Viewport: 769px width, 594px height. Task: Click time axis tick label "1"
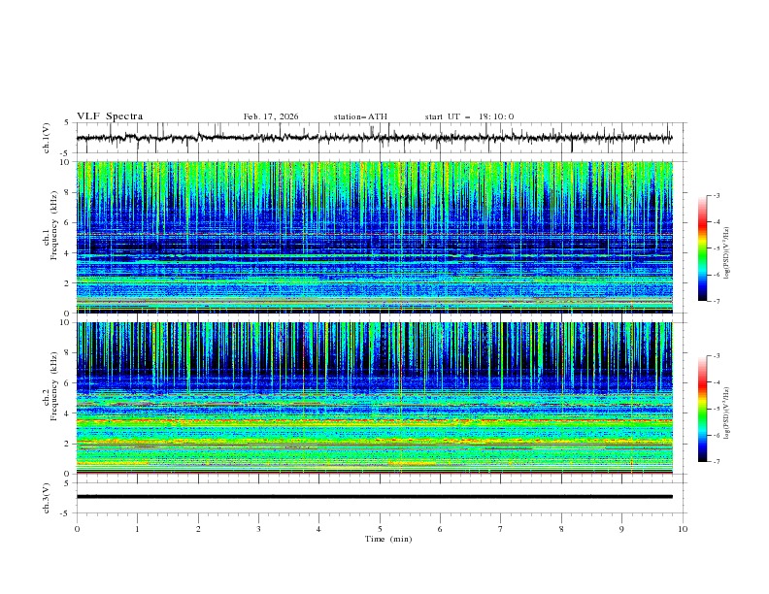coord(137,529)
